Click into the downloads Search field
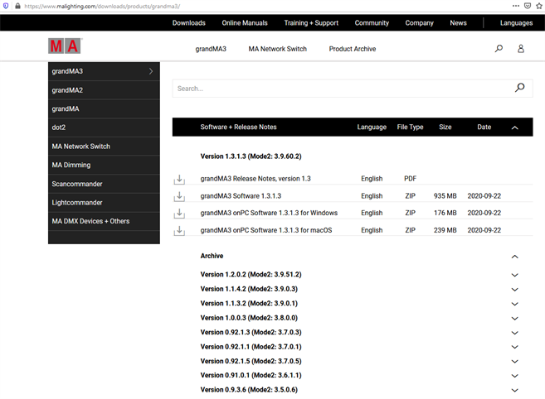This screenshot has width=545, height=399. pos(340,89)
